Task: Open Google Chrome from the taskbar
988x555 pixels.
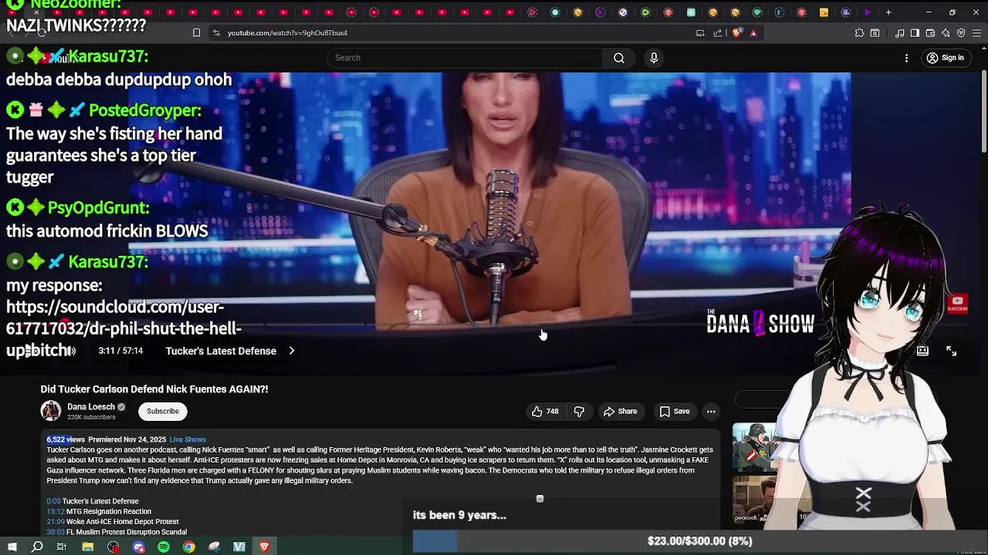Action: pyautogui.click(x=189, y=547)
